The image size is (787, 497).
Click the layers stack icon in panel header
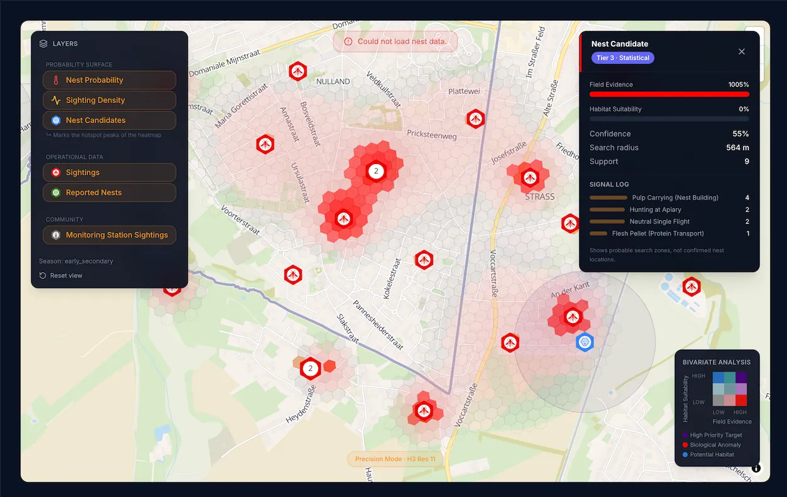(x=43, y=44)
